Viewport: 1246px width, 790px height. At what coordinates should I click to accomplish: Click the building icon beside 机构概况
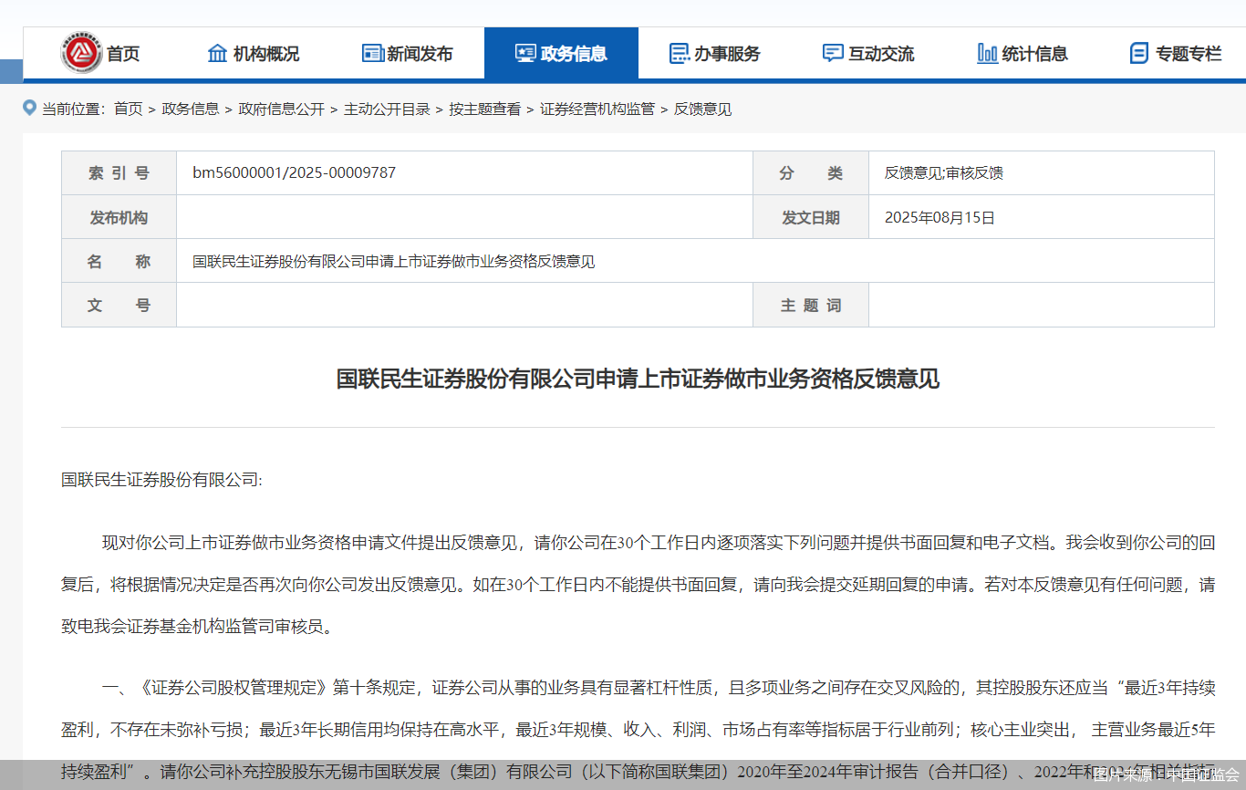tap(218, 53)
